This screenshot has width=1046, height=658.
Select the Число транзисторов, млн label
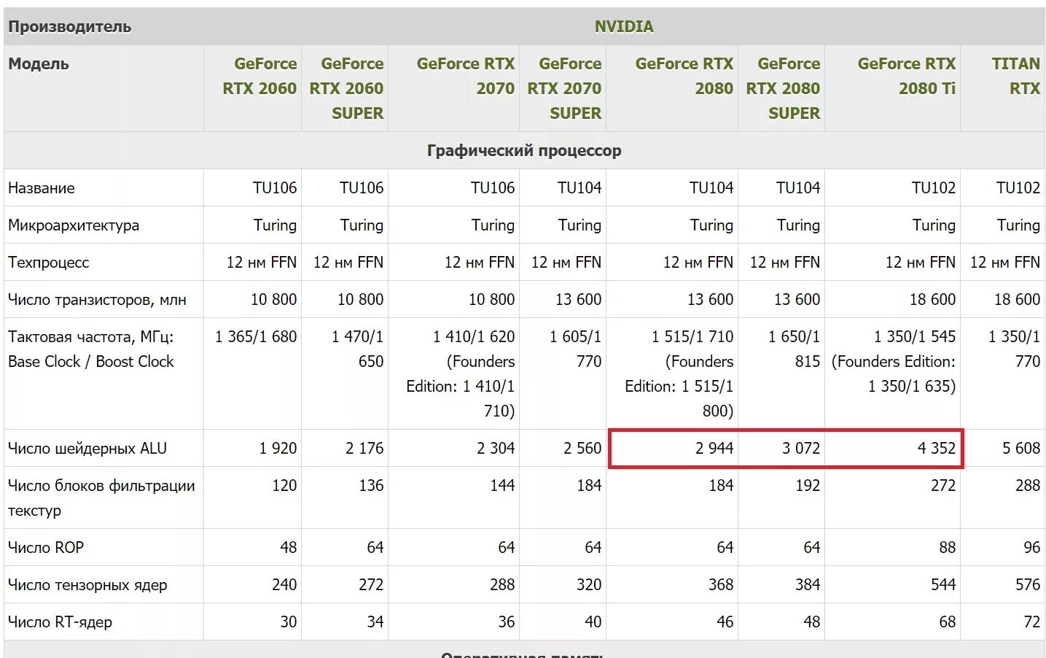[97, 300]
